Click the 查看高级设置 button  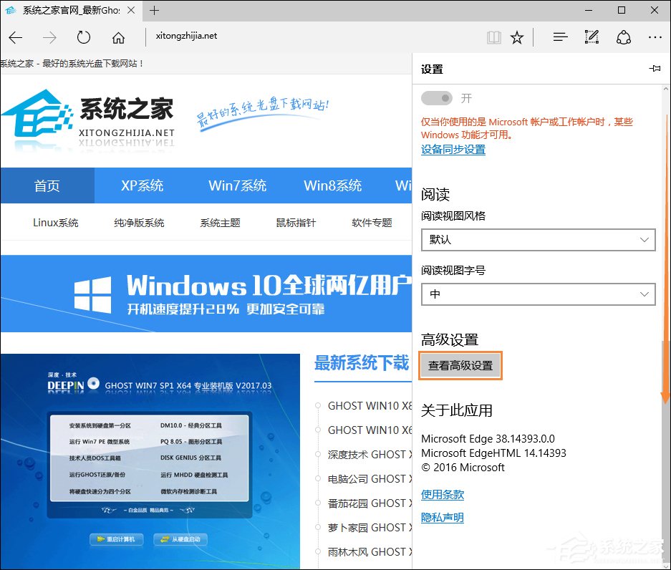pyautogui.click(x=460, y=365)
